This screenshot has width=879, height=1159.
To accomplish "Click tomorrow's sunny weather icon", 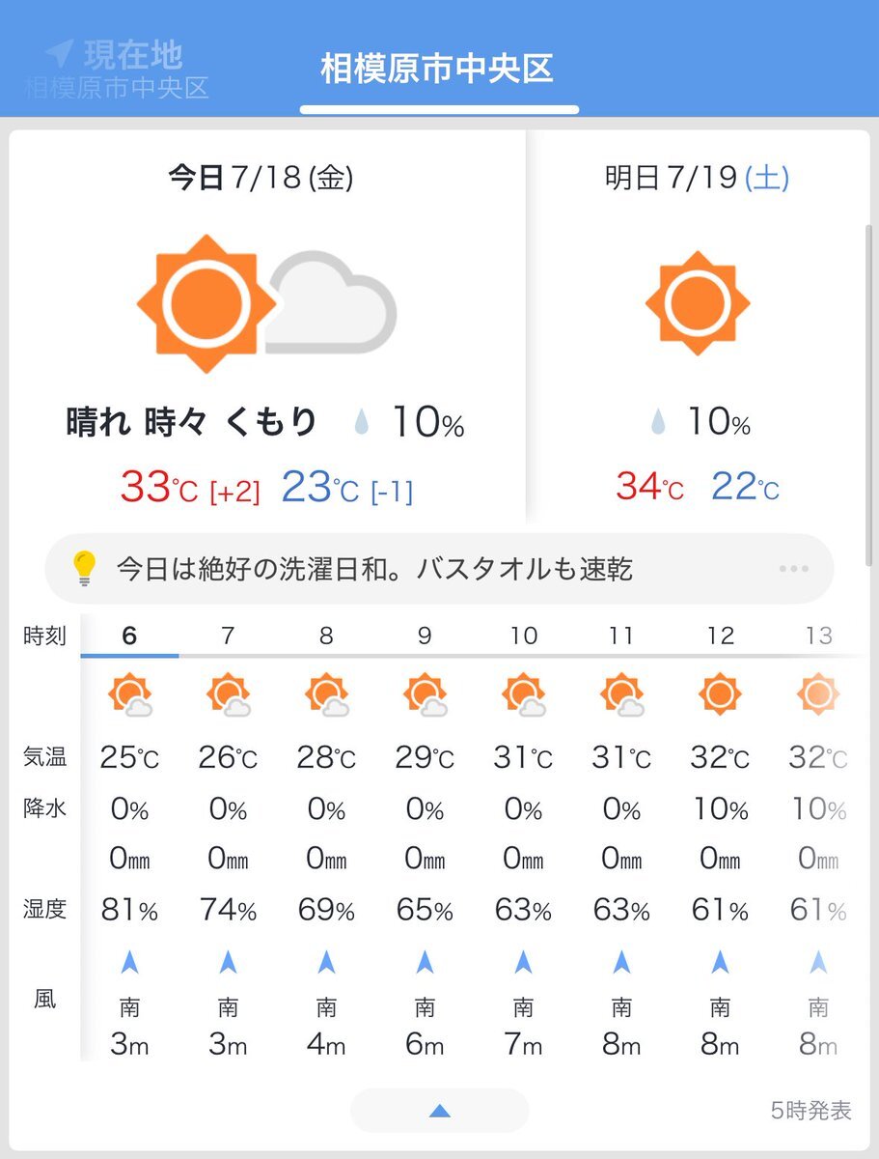I will [x=698, y=304].
